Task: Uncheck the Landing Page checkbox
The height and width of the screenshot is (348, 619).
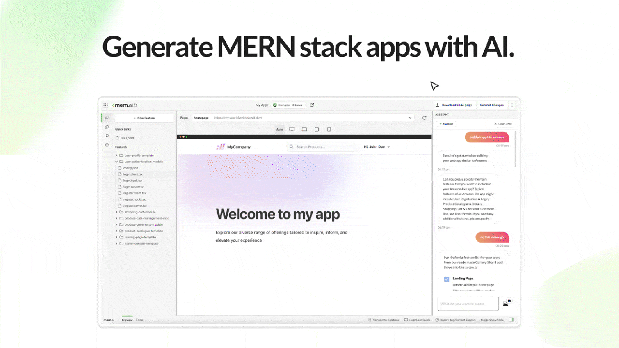Action: coord(446,279)
